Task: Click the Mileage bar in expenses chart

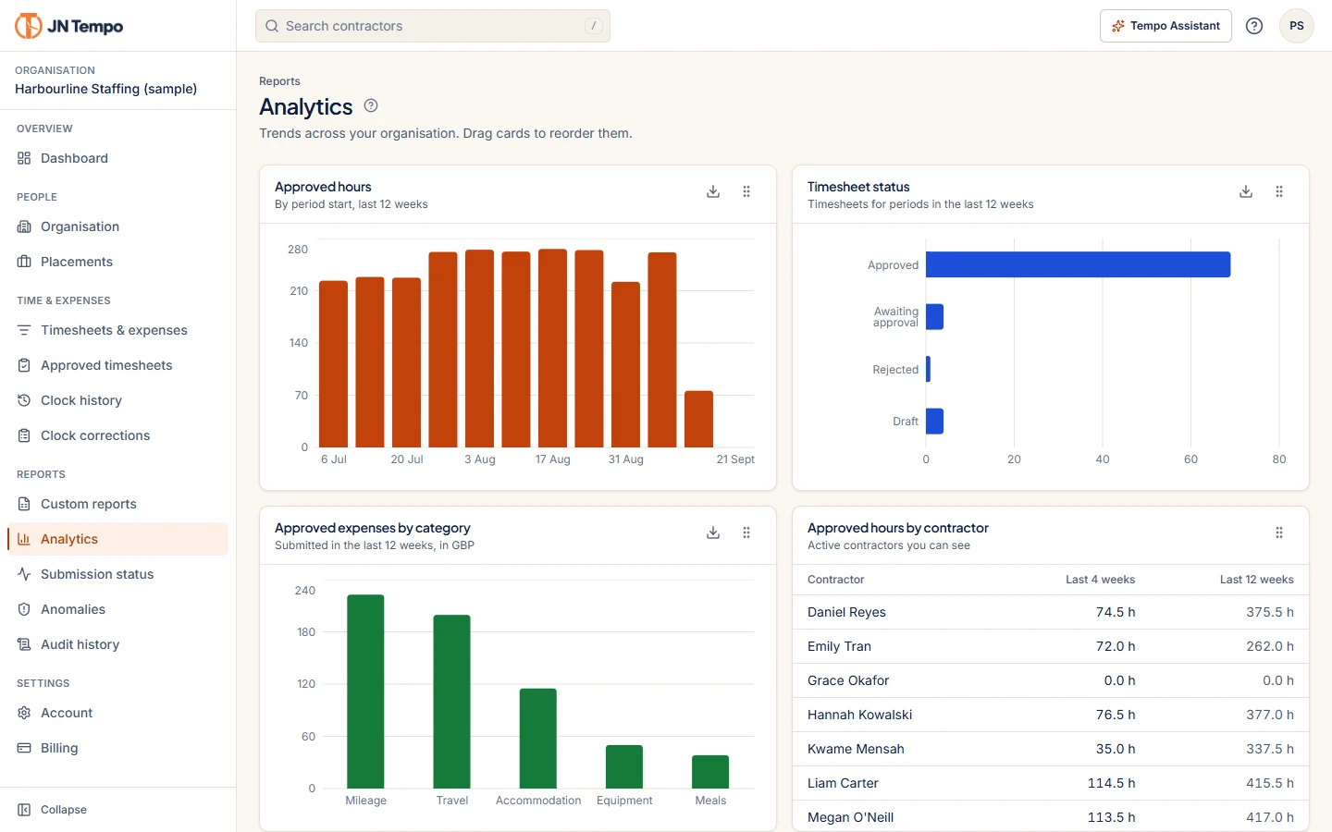Action: 365,691
